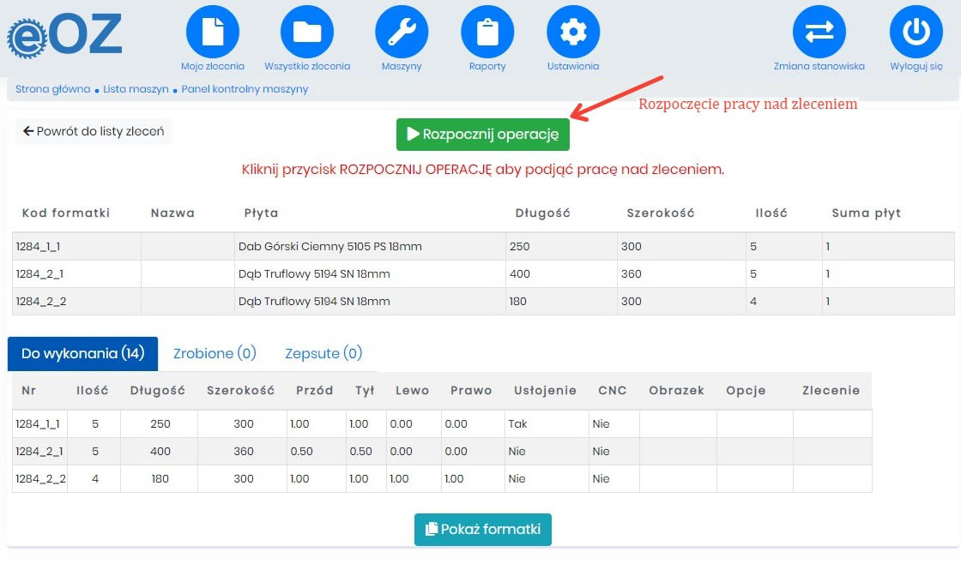Open the Ustawienia gear icon
Image resolution: width=961 pixels, height=570 pixels.
point(573,32)
